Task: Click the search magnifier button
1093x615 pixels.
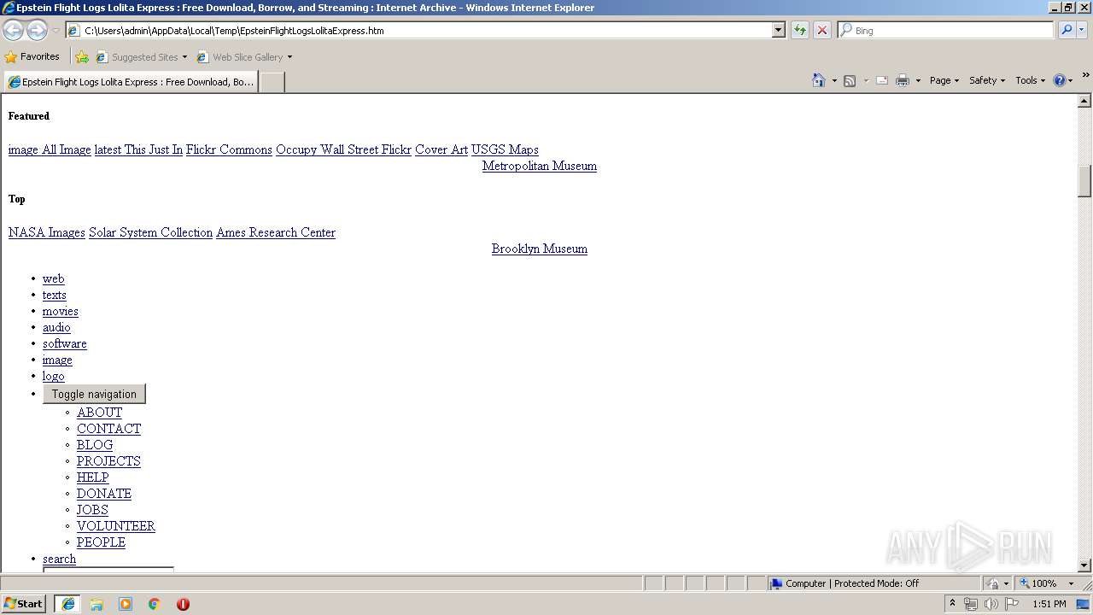Action: 1067,31
